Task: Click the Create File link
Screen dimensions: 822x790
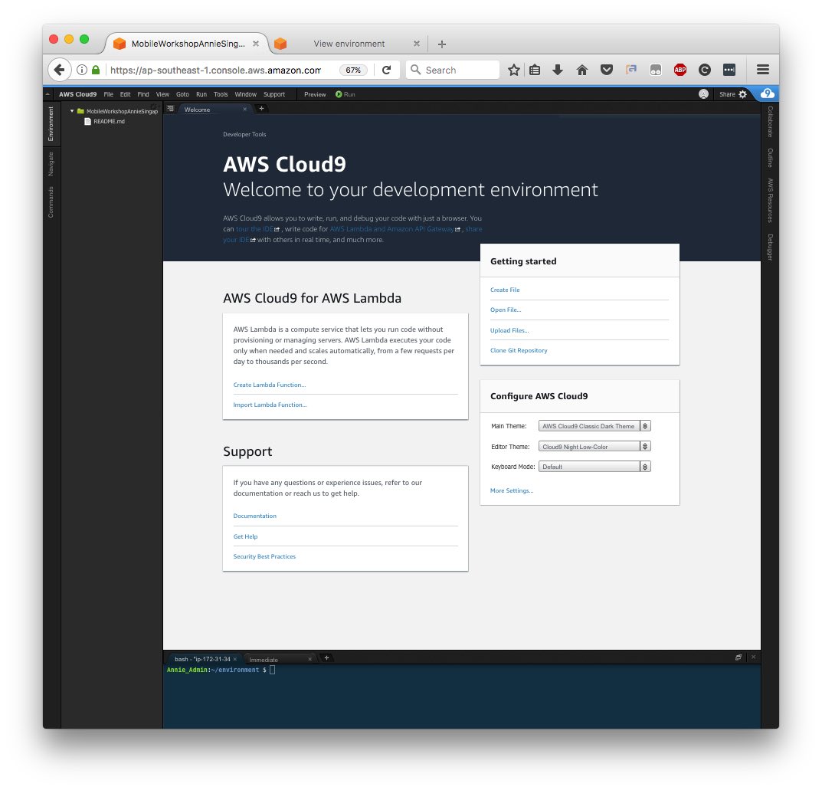Action: click(x=505, y=290)
